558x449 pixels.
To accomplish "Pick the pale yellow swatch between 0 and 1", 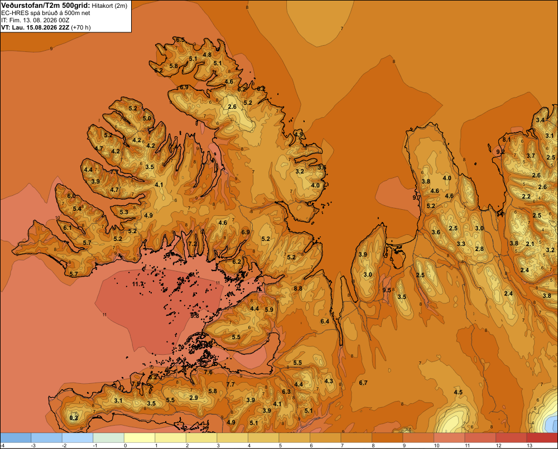I will tap(139, 438).
